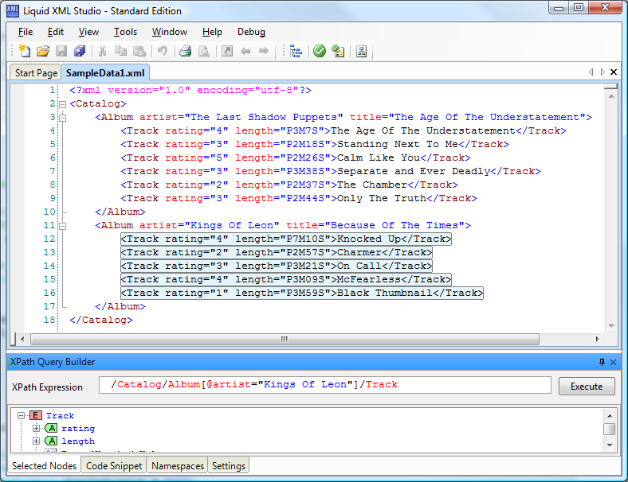Click the highlighted 'Knocked Up' Track line
The width and height of the screenshot is (628, 482).
(286, 239)
